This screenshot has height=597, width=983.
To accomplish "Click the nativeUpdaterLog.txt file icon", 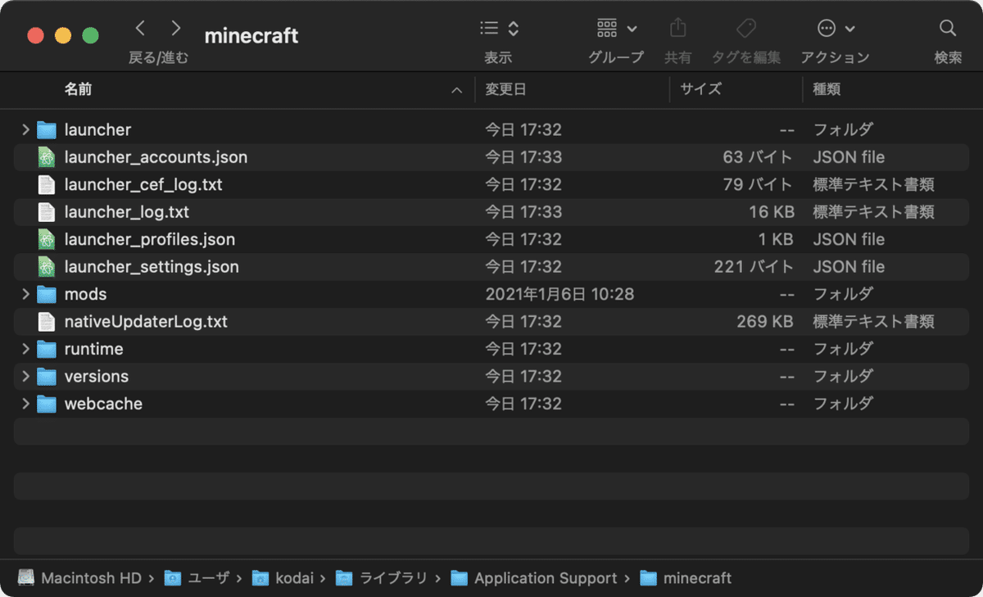I will (x=47, y=321).
